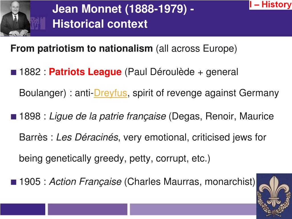
Task: Click the italic 'Ligue de la patrie française'
Action: click(x=108, y=116)
